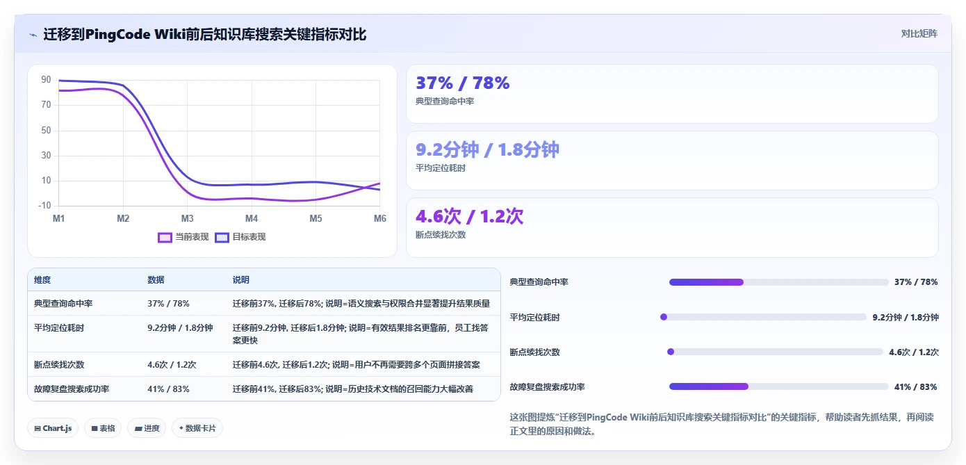
Task: Click the 说明 table column header
Action: [240, 280]
